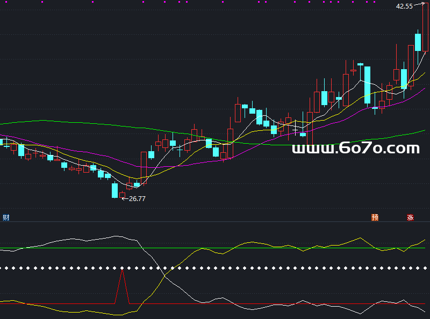Click the cyan candlestick beside the 26.77 low
Screen dimensions: 430x319
[x=114, y=190]
